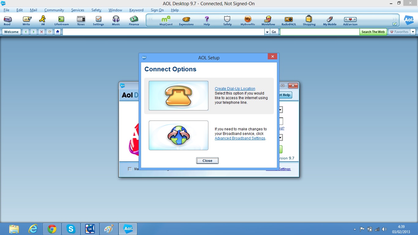Click the Music headphones icon

pos(116,21)
